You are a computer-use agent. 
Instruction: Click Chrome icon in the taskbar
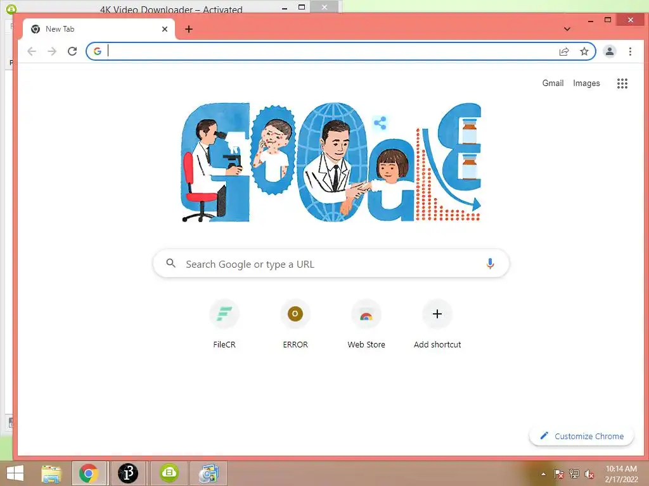(89, 473)
